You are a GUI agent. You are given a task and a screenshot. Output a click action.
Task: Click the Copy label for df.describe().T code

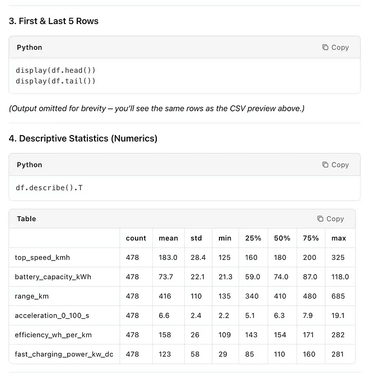click(x=340, y=165)
